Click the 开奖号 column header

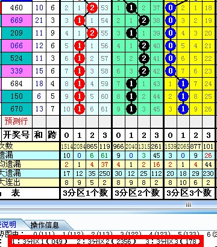pyautogui.click(x=16, y=135)
